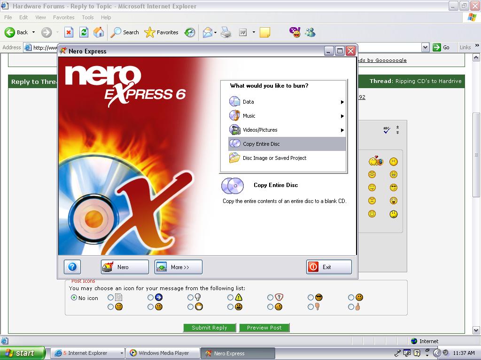Screen dimensions: 481x360
Task: Open the Tools menu in Internet Explorer
Action: (x=88, y=17)
